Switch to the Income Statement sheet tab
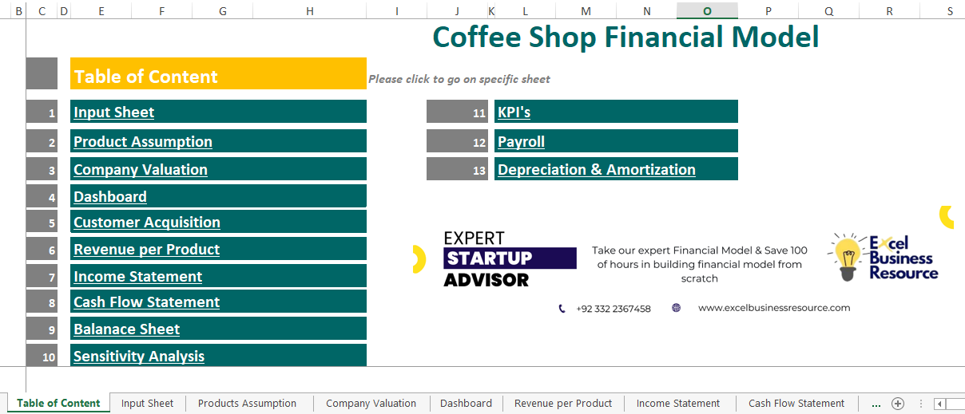965x414 pixels. pyautogui.click(x=678, y=404)
